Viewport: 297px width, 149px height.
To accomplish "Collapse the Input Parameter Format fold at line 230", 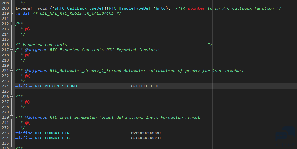I will 11,117.
